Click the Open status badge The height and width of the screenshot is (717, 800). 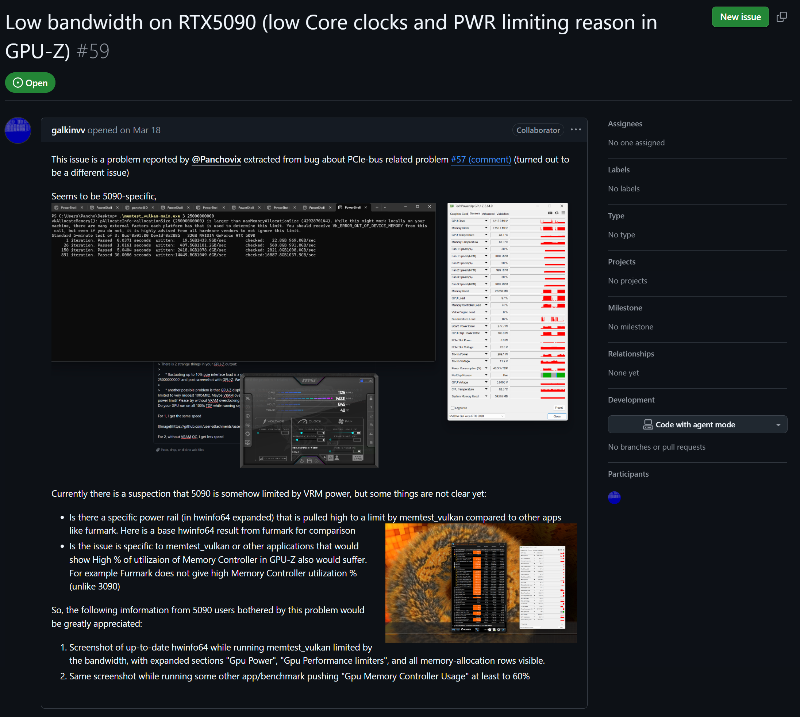[x=30, y=83]
